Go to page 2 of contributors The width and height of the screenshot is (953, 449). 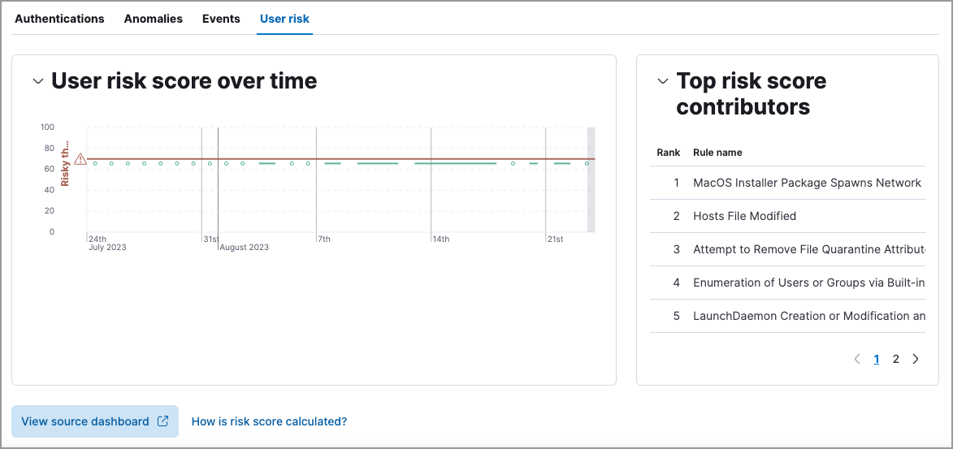point(896,359)
